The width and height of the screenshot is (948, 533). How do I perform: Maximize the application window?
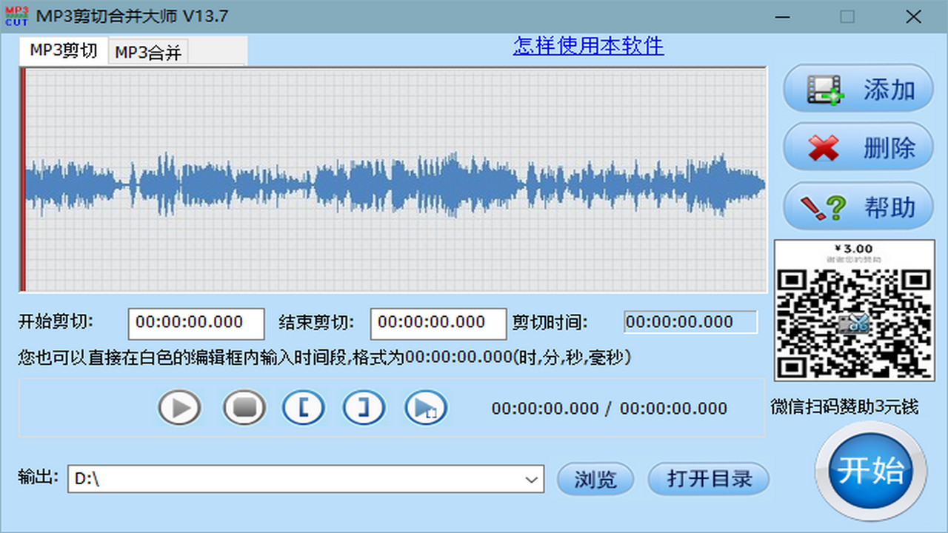(848, 16)
